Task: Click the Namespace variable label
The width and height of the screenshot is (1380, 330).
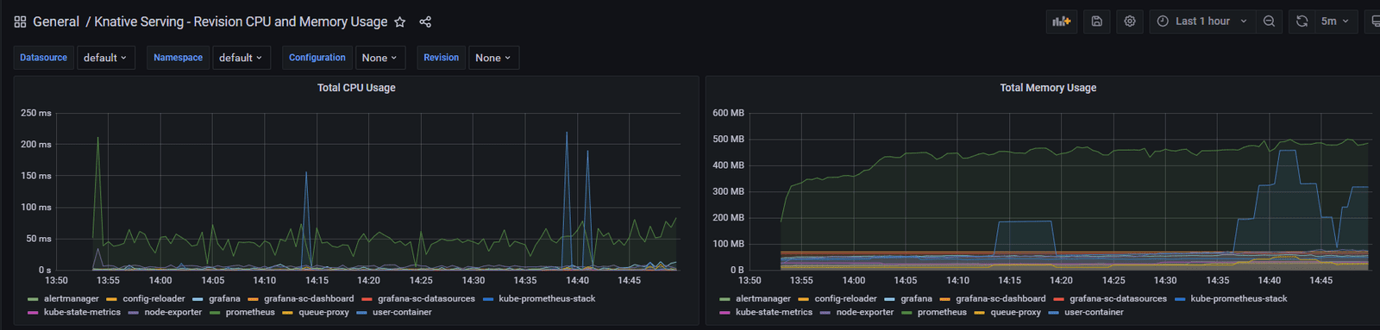Action: pyautogui.click(x=178, y=58)
